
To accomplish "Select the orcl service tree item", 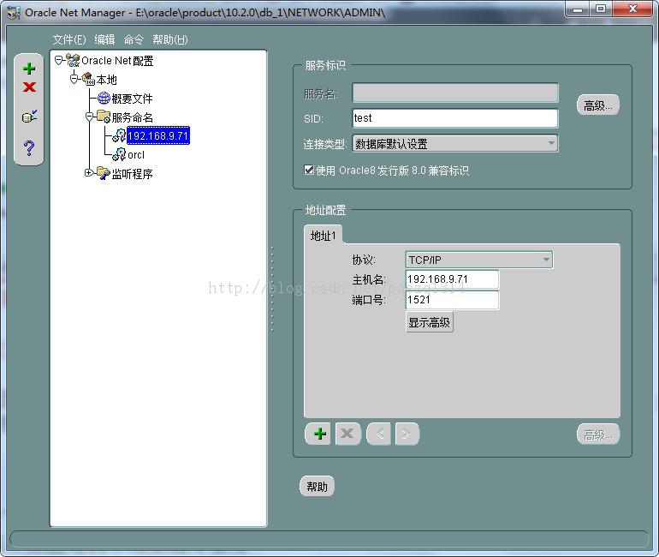I will tap(136, 155).
